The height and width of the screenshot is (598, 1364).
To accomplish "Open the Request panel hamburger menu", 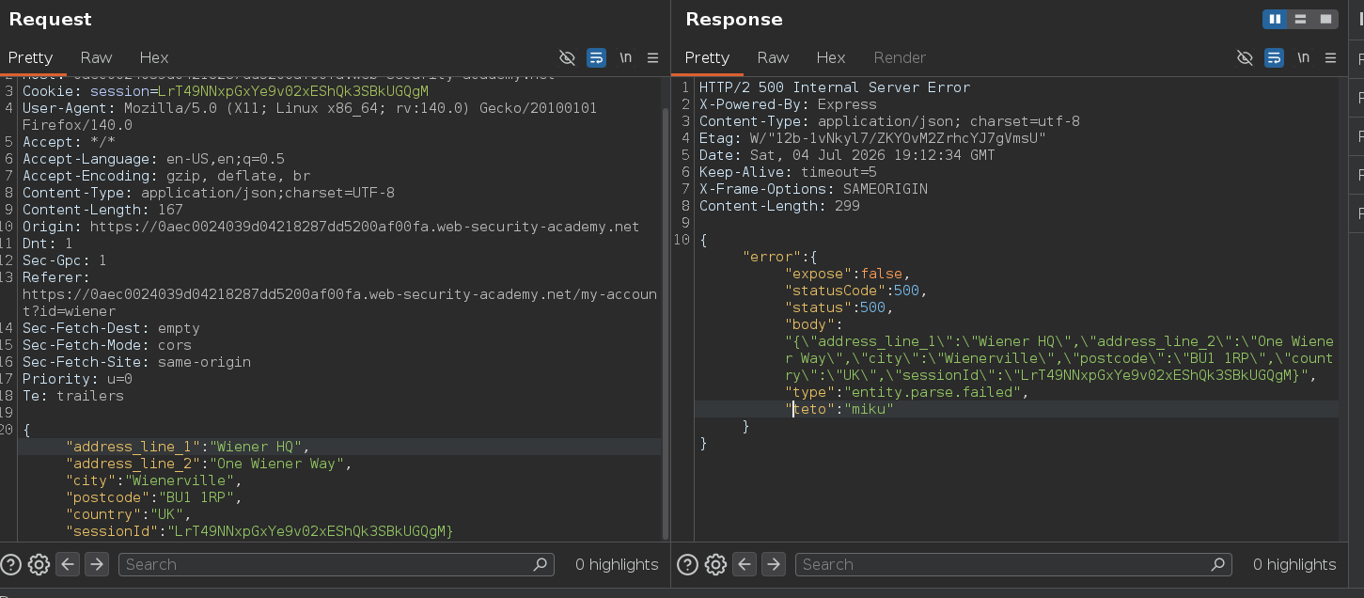I will click(x=652, y=57).
